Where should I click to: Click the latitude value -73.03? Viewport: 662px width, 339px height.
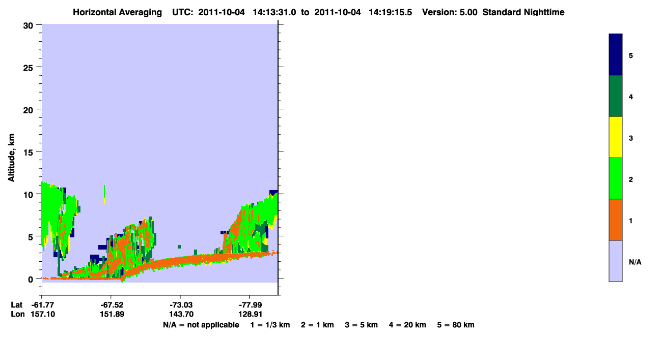180,305
